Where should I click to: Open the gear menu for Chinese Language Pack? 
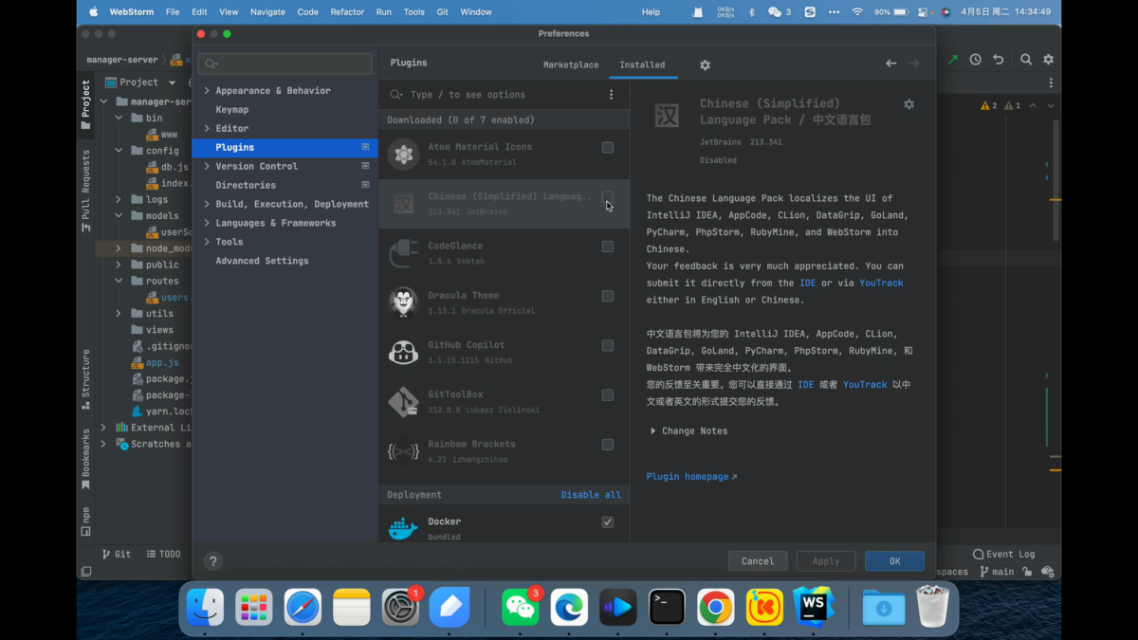point(909,104)
